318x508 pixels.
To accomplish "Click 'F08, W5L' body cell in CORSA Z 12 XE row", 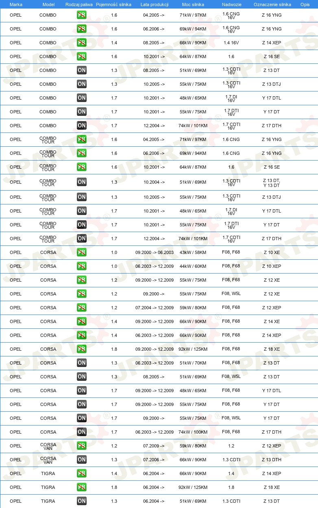I will pos(231,294).
